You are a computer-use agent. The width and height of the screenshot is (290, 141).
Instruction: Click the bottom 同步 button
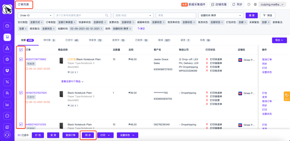(x=88, y=135)
